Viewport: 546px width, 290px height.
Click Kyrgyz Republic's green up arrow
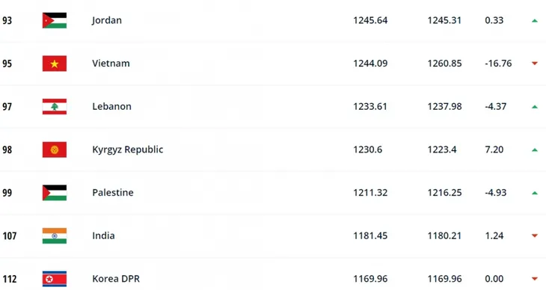[535, 150]
